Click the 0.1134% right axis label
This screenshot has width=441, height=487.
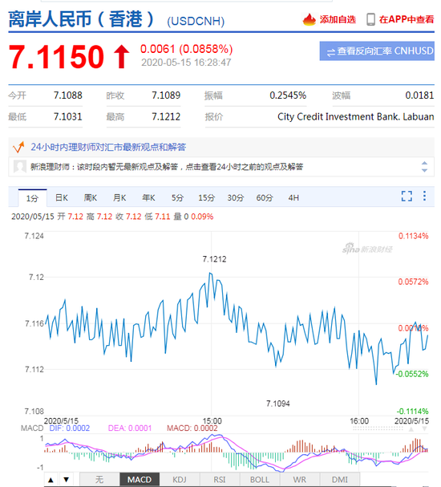click(x=414, y=236)
